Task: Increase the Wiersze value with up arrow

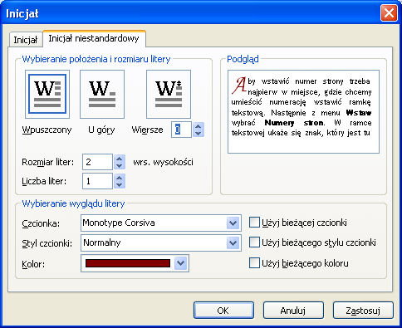Action: 199,126
